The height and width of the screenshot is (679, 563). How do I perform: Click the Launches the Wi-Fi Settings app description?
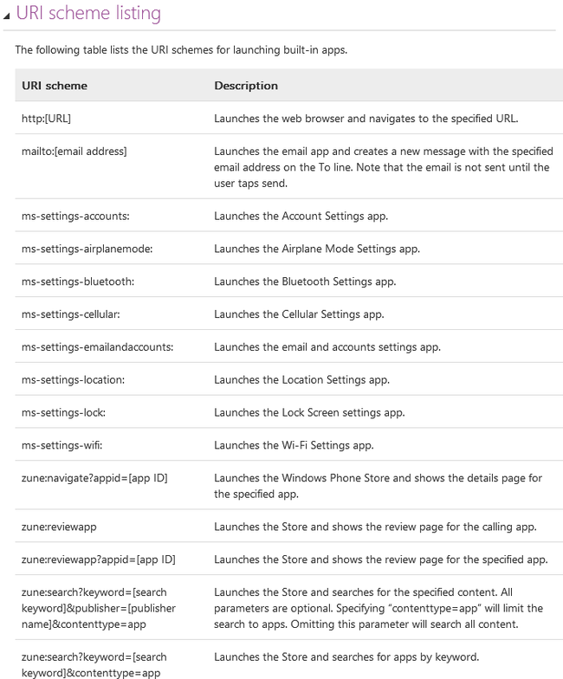[x=294, y=445]
